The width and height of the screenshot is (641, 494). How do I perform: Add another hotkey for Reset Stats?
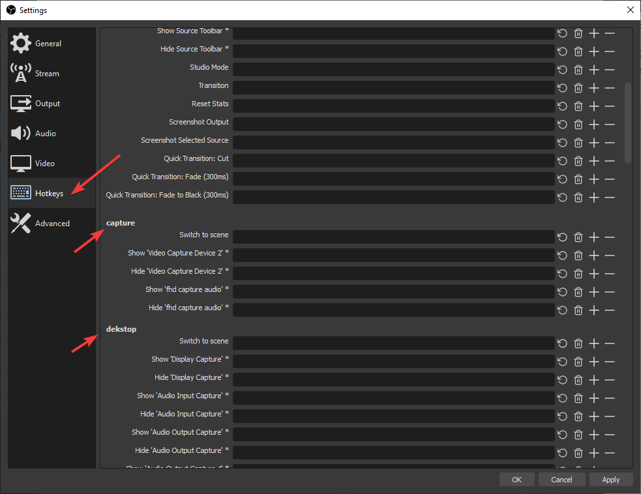594,106
